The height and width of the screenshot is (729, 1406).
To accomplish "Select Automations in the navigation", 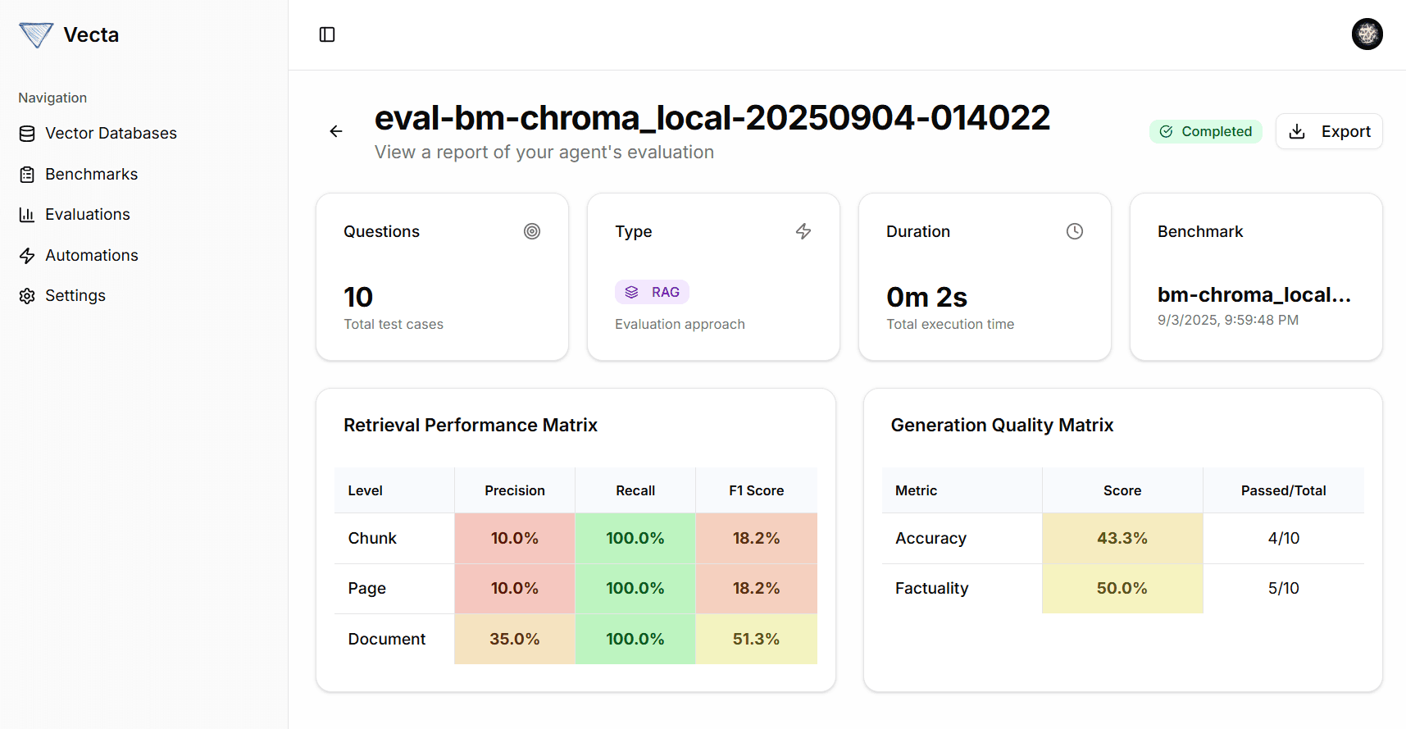I will 91,255.
